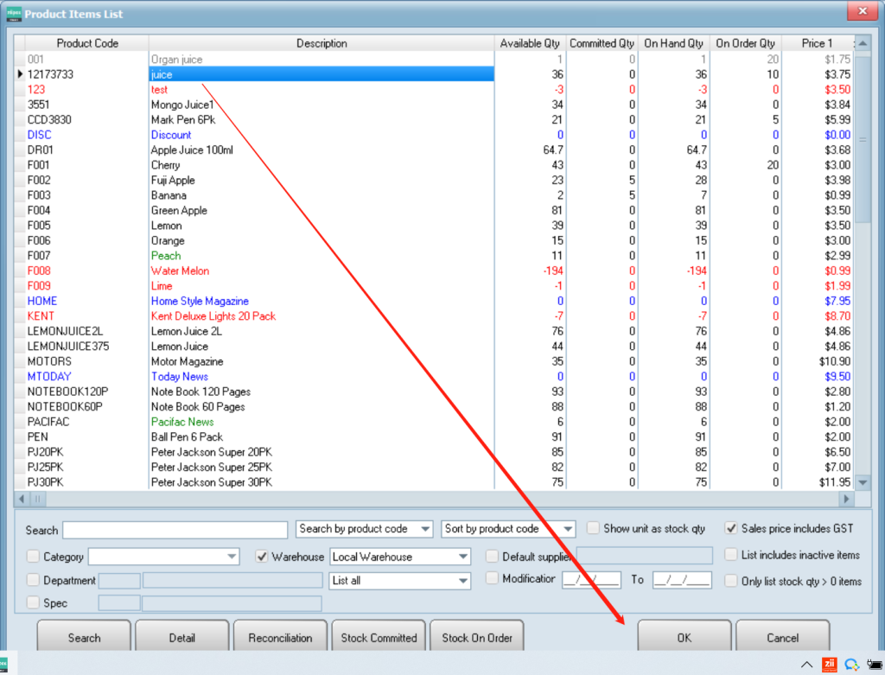Image resolution: width=885 pixels, height=675 pixels.
Task: Enable Show unit as stock qty
Action: pos(594,528)
